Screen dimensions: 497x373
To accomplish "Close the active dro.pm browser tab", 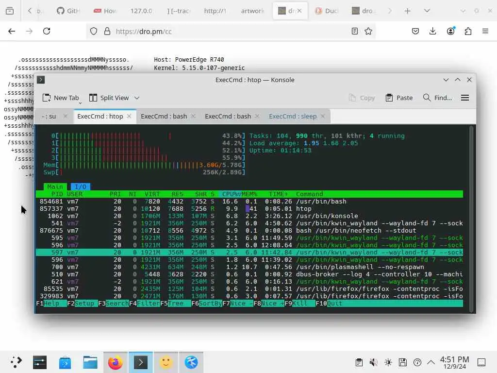I will pos(299,11).
